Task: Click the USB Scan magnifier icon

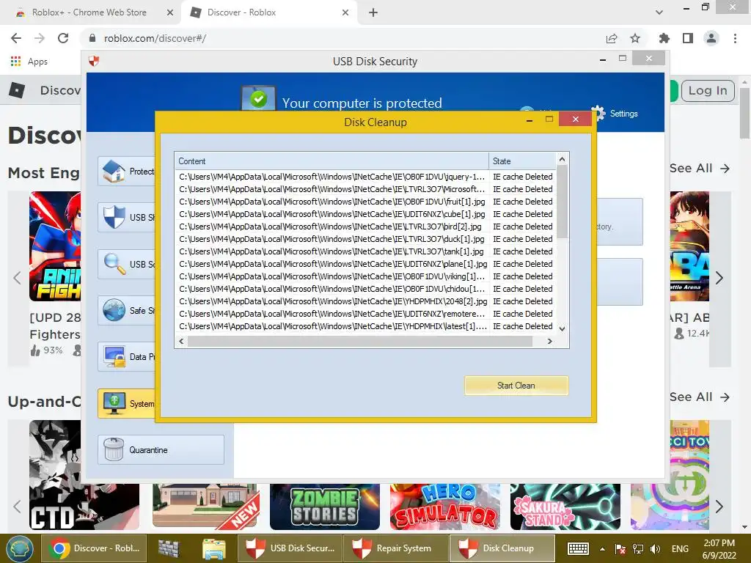Action: (x=114, y=264)
